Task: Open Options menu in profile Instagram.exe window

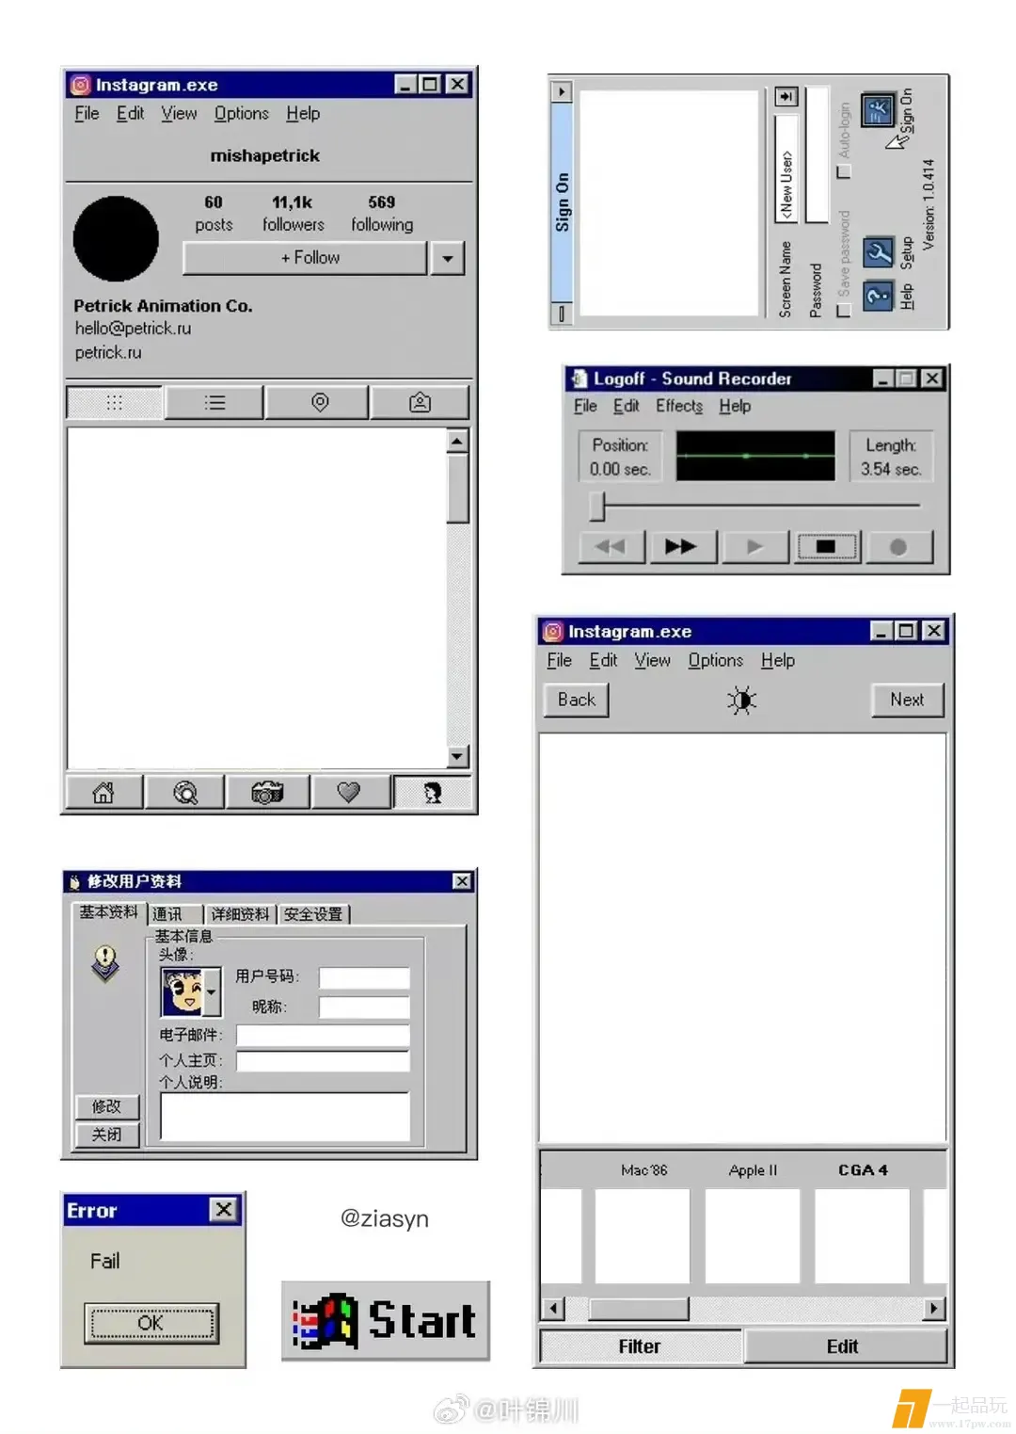Action: (x=242, y=114)
